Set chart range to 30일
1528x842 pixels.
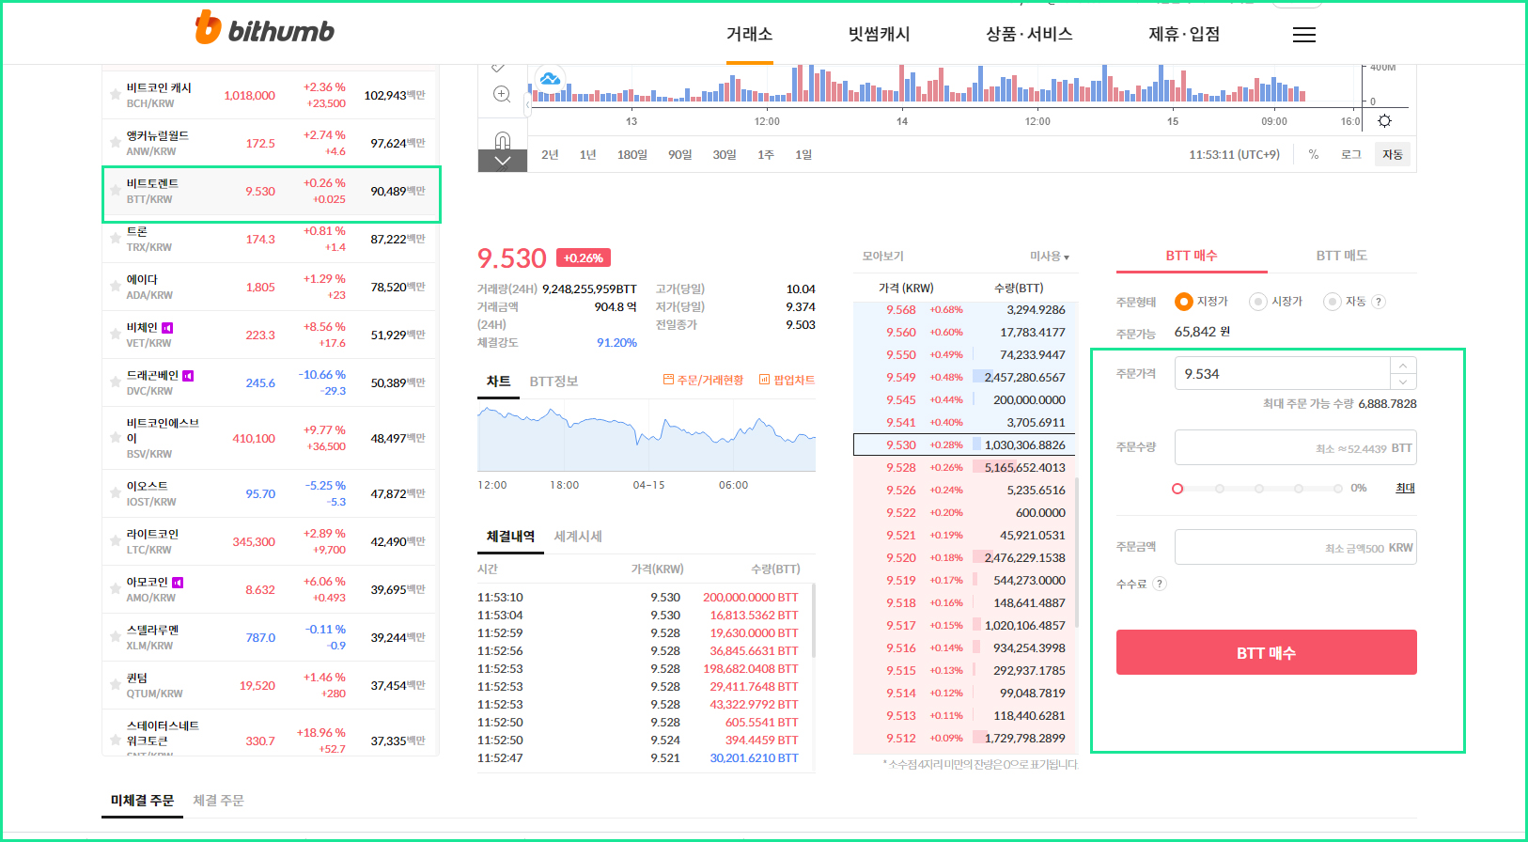click(x=725, y=154)
